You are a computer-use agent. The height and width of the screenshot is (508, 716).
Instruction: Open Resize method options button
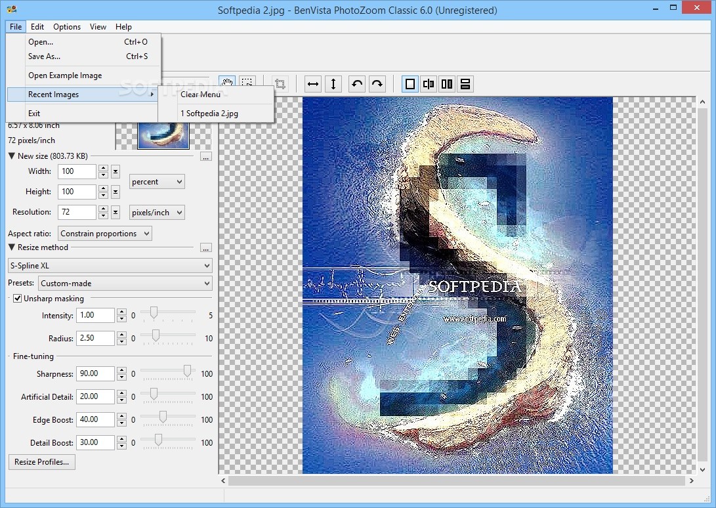click(x=206, y=248)
